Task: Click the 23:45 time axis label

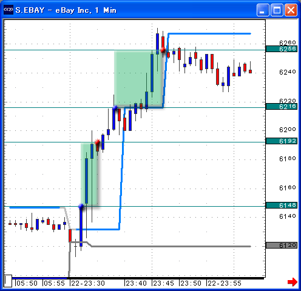Action: tap(163, 283)
